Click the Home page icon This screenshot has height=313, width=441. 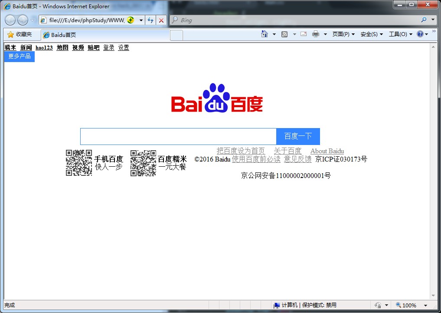click(265, 34)
